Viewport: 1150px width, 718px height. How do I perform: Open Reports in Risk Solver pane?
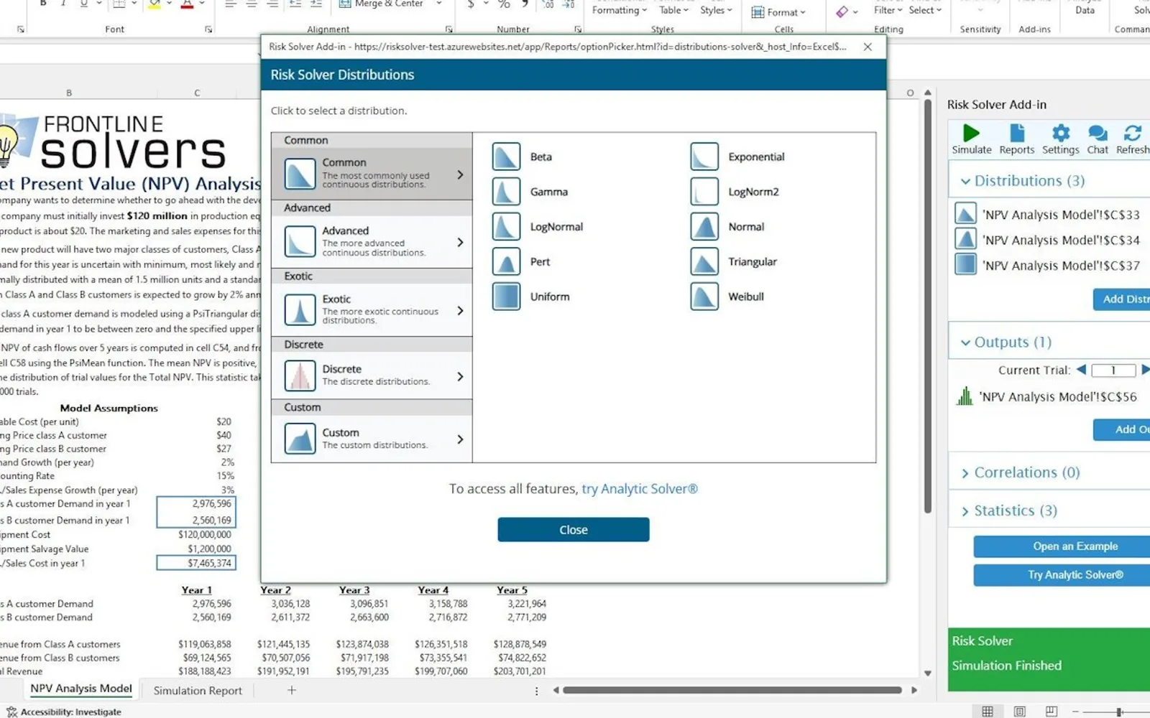click(1016, 139)
